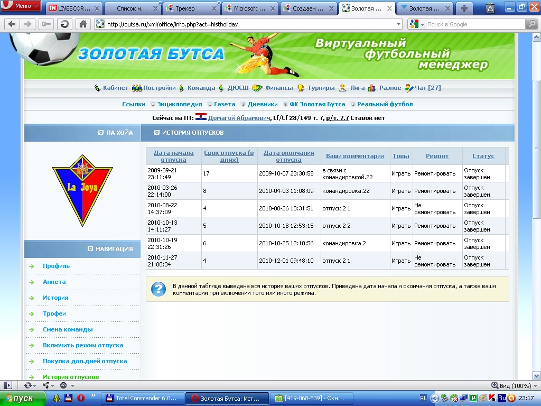Open the closed tabs trash icon

tap(490, 8)
